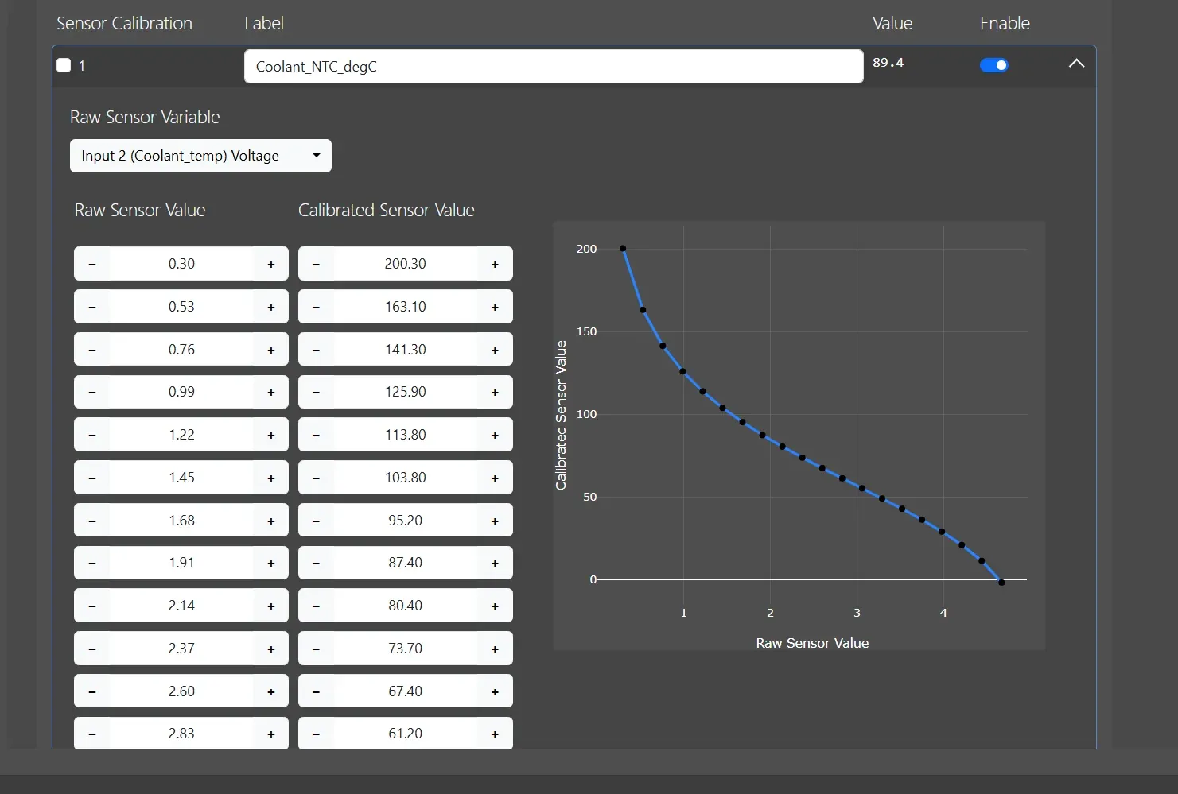The height and width of the screenshot is (794, 1178).
Task: Increase calibrated value 103.80
Action: tap(495, 478)
